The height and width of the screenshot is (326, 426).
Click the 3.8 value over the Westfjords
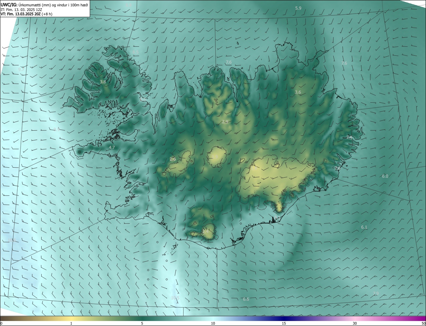point(103,82)
